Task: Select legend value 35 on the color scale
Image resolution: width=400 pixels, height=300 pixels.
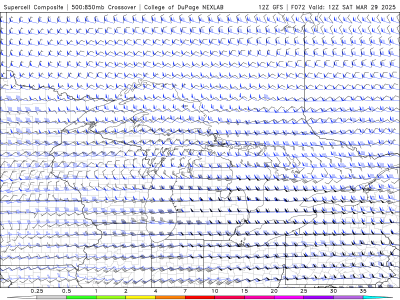Action: point(363,291)
